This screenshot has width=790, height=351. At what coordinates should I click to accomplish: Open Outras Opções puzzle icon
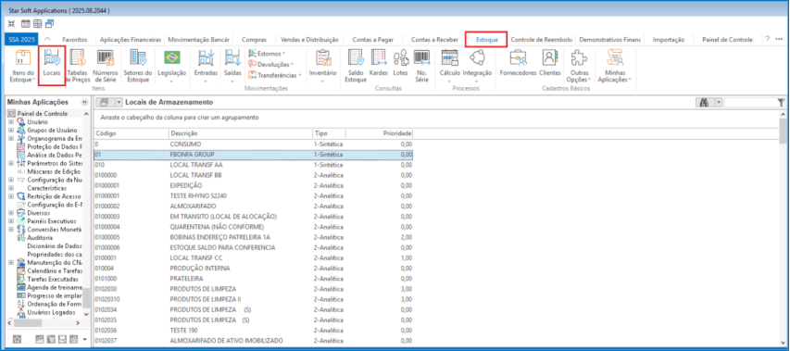click(579, 66)
